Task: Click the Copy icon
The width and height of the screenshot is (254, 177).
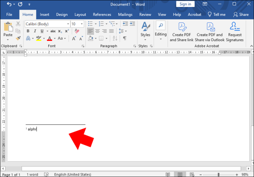Action: 18,31
